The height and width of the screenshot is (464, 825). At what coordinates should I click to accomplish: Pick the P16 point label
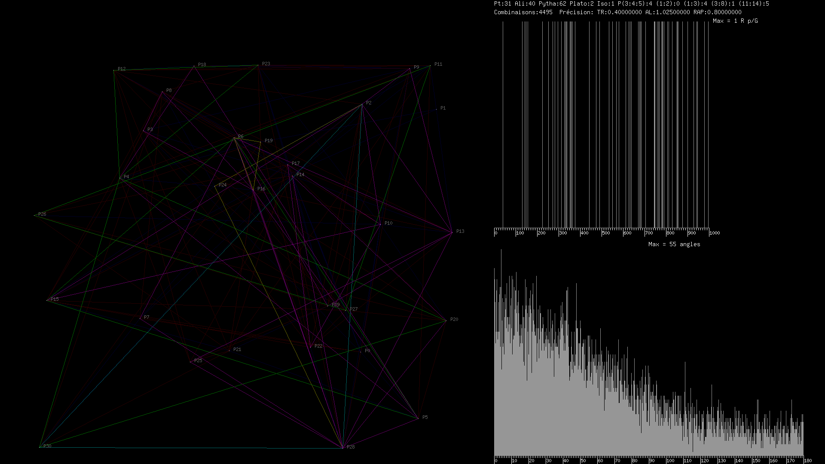click(261, 189)
